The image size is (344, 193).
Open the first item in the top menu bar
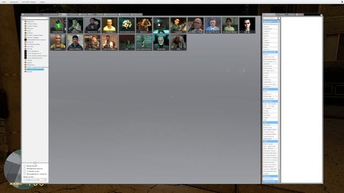tap(4, 2)
